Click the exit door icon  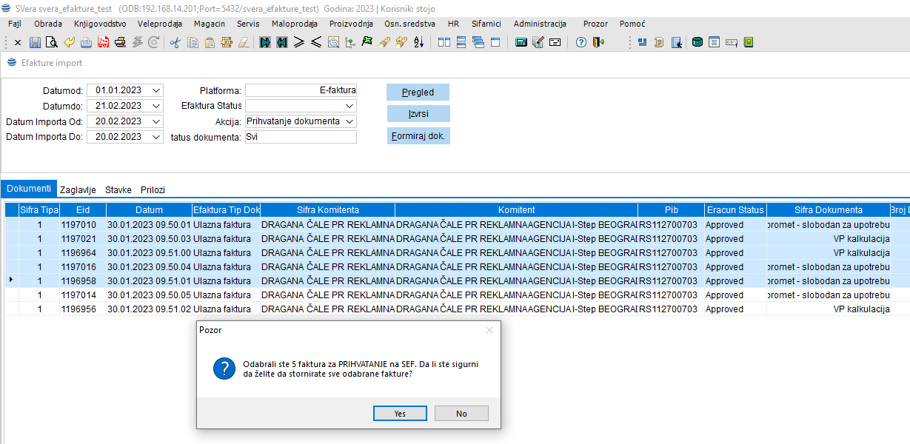pyautogui.click(x=598, y=43)
